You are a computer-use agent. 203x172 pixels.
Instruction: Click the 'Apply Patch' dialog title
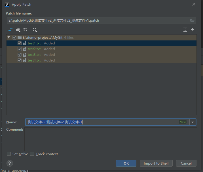[22, 5]
